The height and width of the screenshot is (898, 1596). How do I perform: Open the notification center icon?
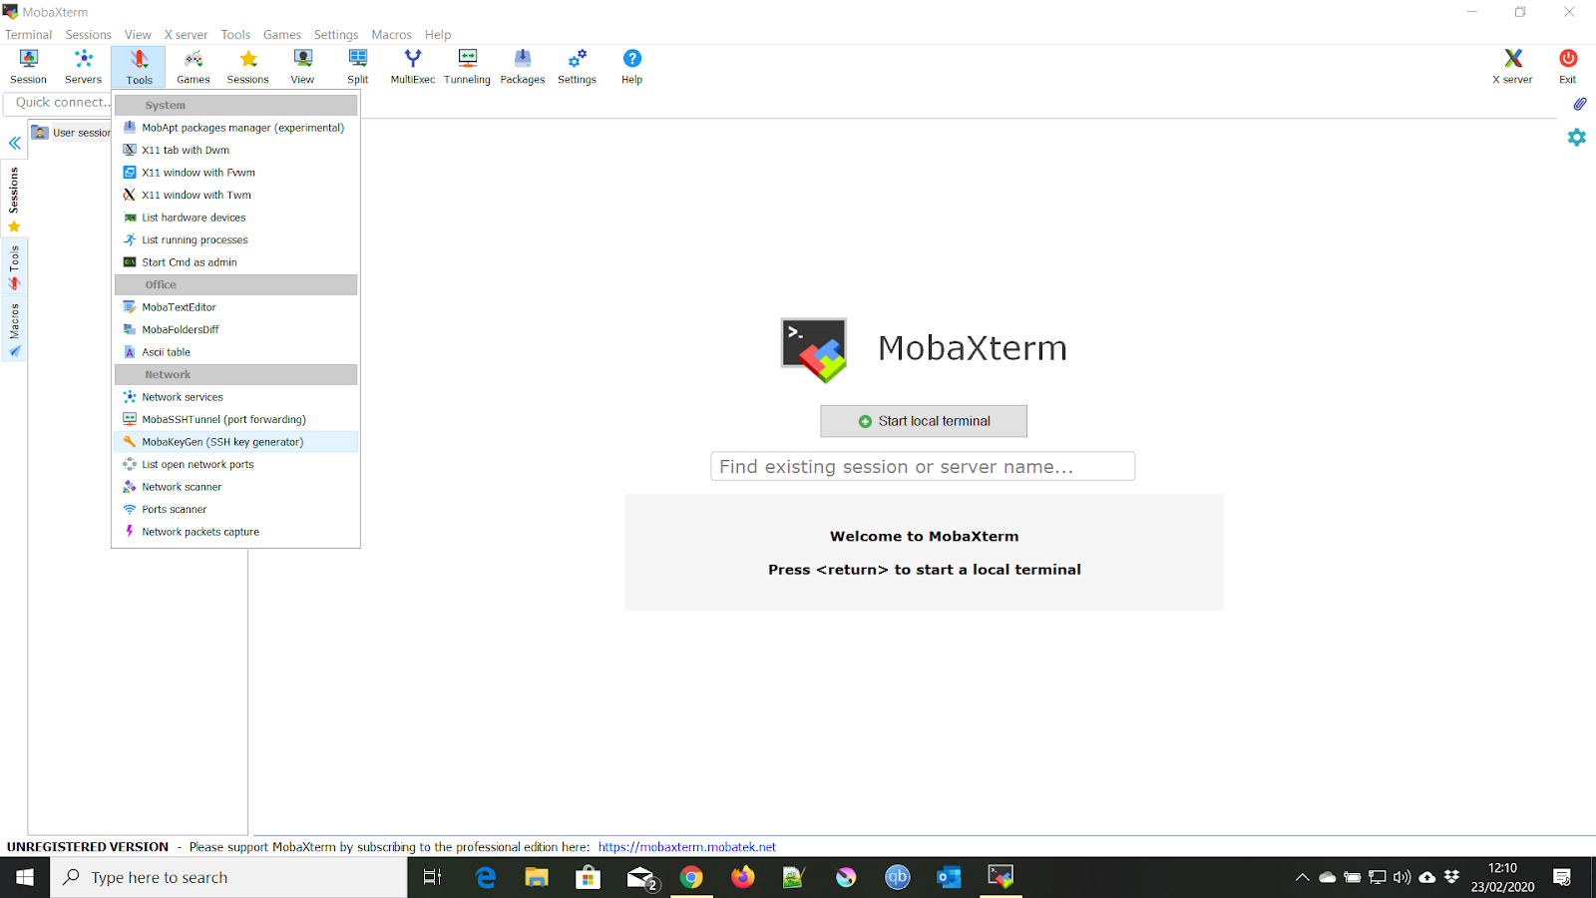click(1562, 877)
